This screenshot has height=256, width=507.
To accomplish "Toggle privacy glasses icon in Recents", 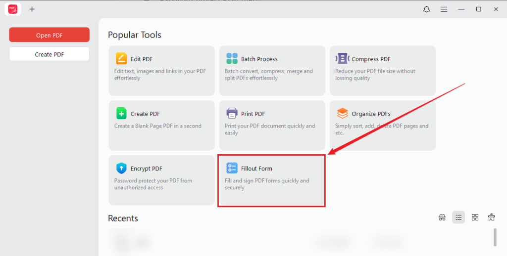I will tap(442, 217).
